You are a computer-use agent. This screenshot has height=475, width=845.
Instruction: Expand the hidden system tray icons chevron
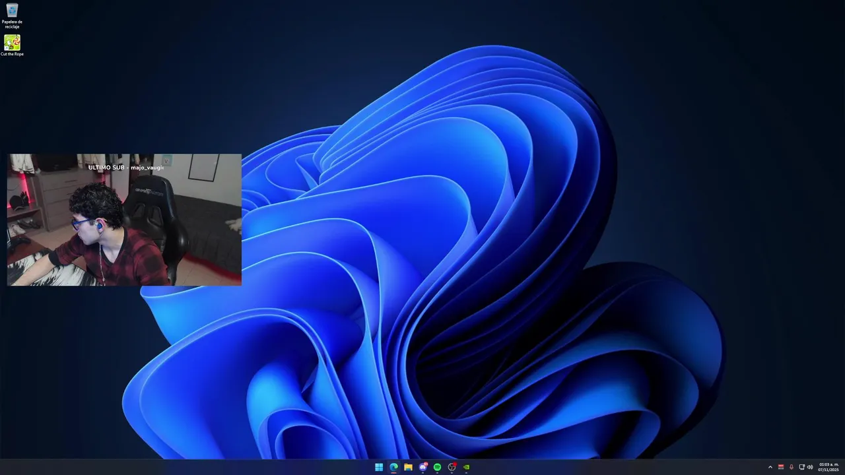770,467
